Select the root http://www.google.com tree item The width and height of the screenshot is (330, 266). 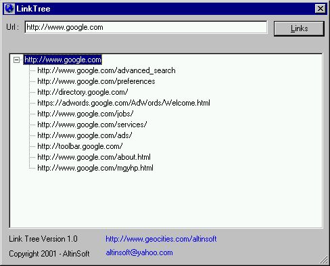tap(63, 60)
